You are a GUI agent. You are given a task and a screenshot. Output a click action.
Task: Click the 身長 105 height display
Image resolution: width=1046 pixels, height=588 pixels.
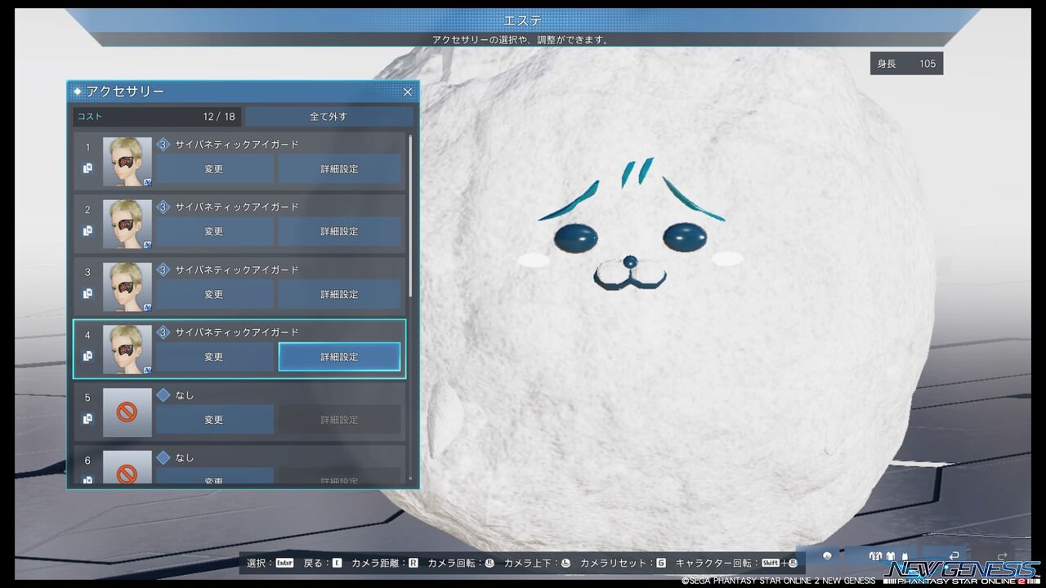click(906, 64)
